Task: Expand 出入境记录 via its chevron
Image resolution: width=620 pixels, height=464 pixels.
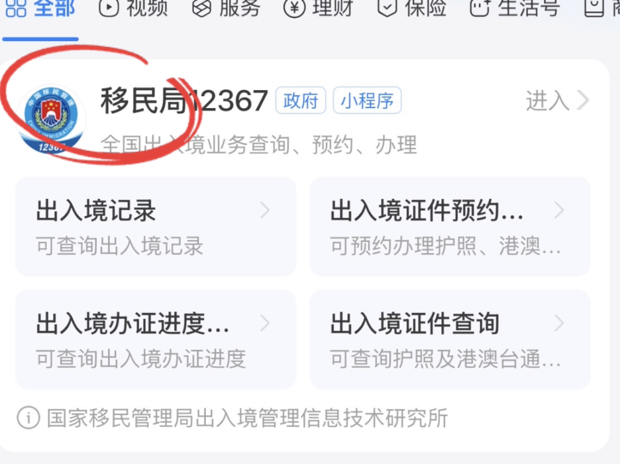Action: pyautogui.click(x=265, y=210)
